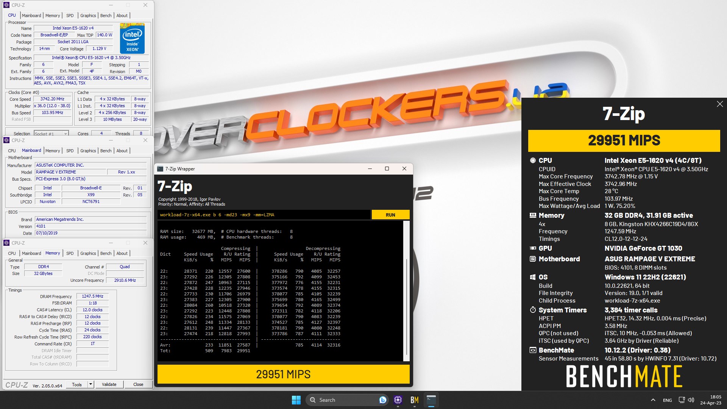
Task: Open the CPU-Z taskbar icon
Action: (398, 400)
